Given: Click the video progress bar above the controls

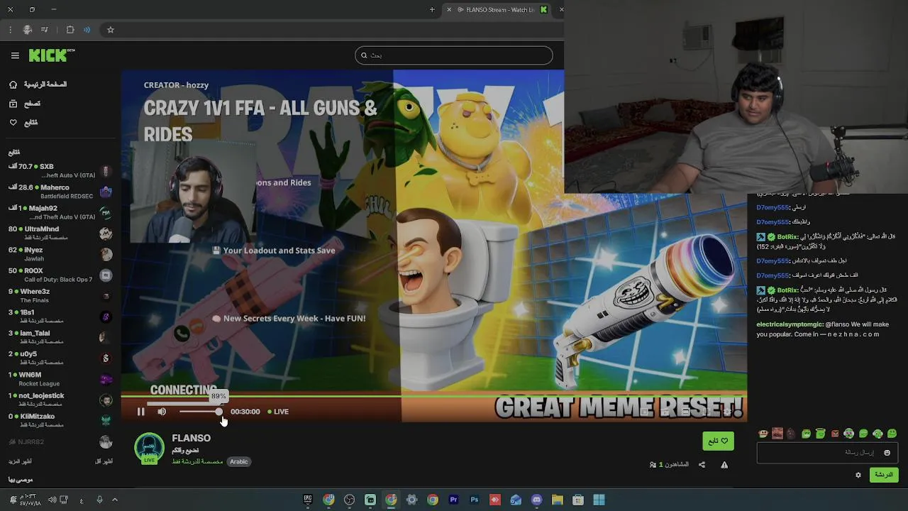Looking at the screenshot, I should (x=433, y=396).
